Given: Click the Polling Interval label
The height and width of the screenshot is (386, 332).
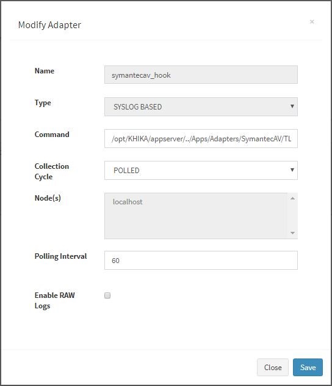Looking at the screenshot, I should click(x=60, y=256).
